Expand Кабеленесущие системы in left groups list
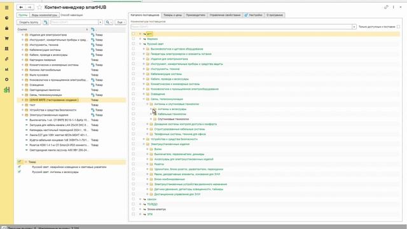Screen dimensions: 407x229 coord(23,50)
